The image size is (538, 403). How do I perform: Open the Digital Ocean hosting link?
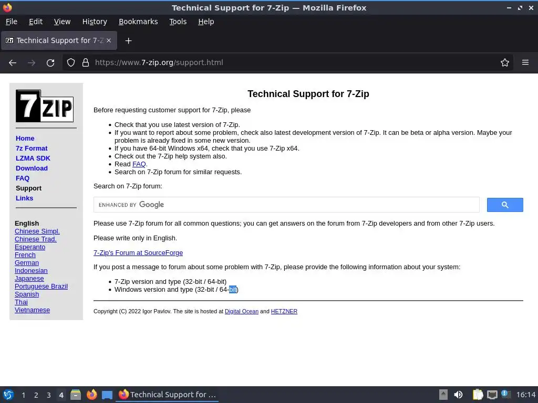pyautogui.click(x=242, y=312)
